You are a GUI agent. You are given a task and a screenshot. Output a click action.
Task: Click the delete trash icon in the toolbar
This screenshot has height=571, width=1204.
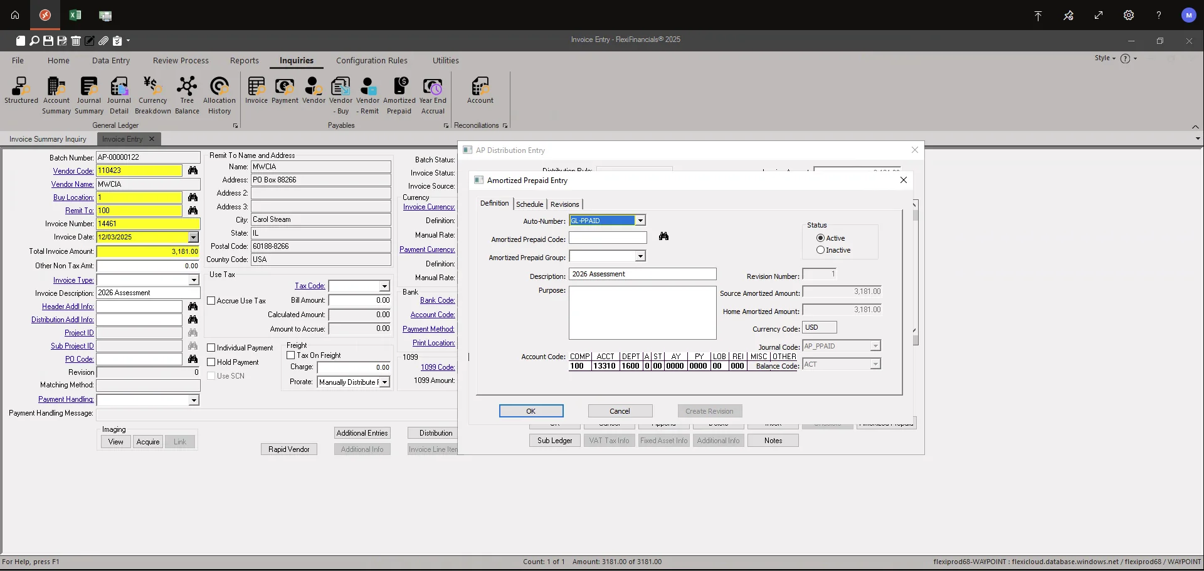pos(76,41)
